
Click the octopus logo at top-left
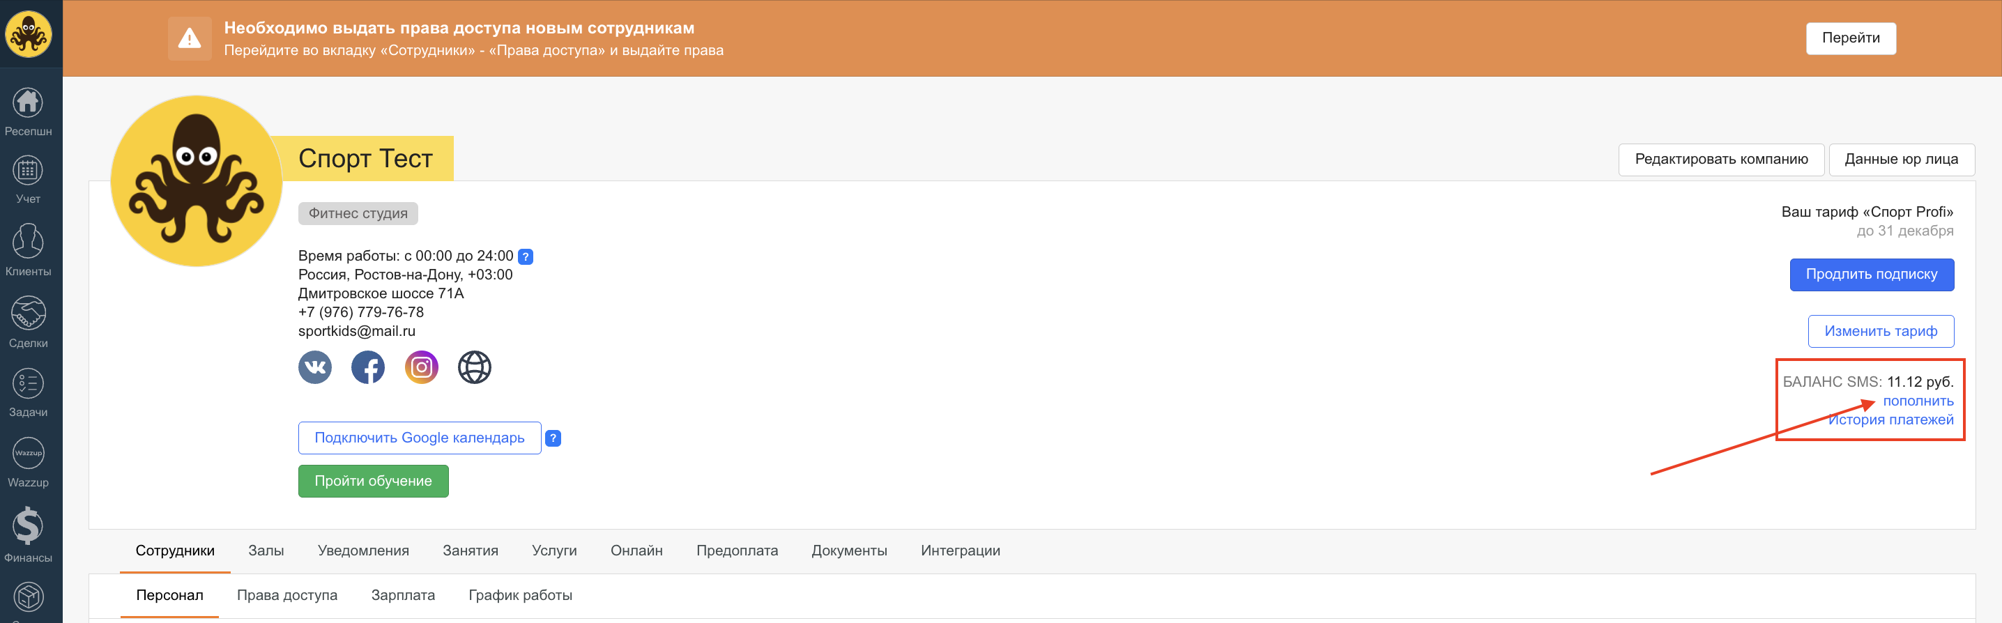29,34
